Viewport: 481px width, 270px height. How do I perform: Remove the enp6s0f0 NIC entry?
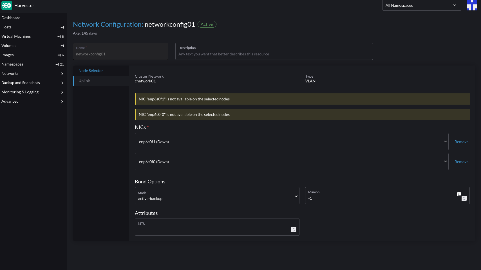tap(461, 161)
